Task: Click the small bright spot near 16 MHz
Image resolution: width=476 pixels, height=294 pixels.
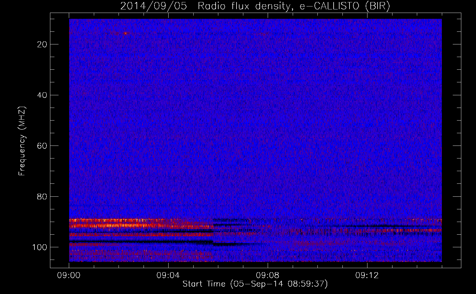Action: tap(126, 33)
